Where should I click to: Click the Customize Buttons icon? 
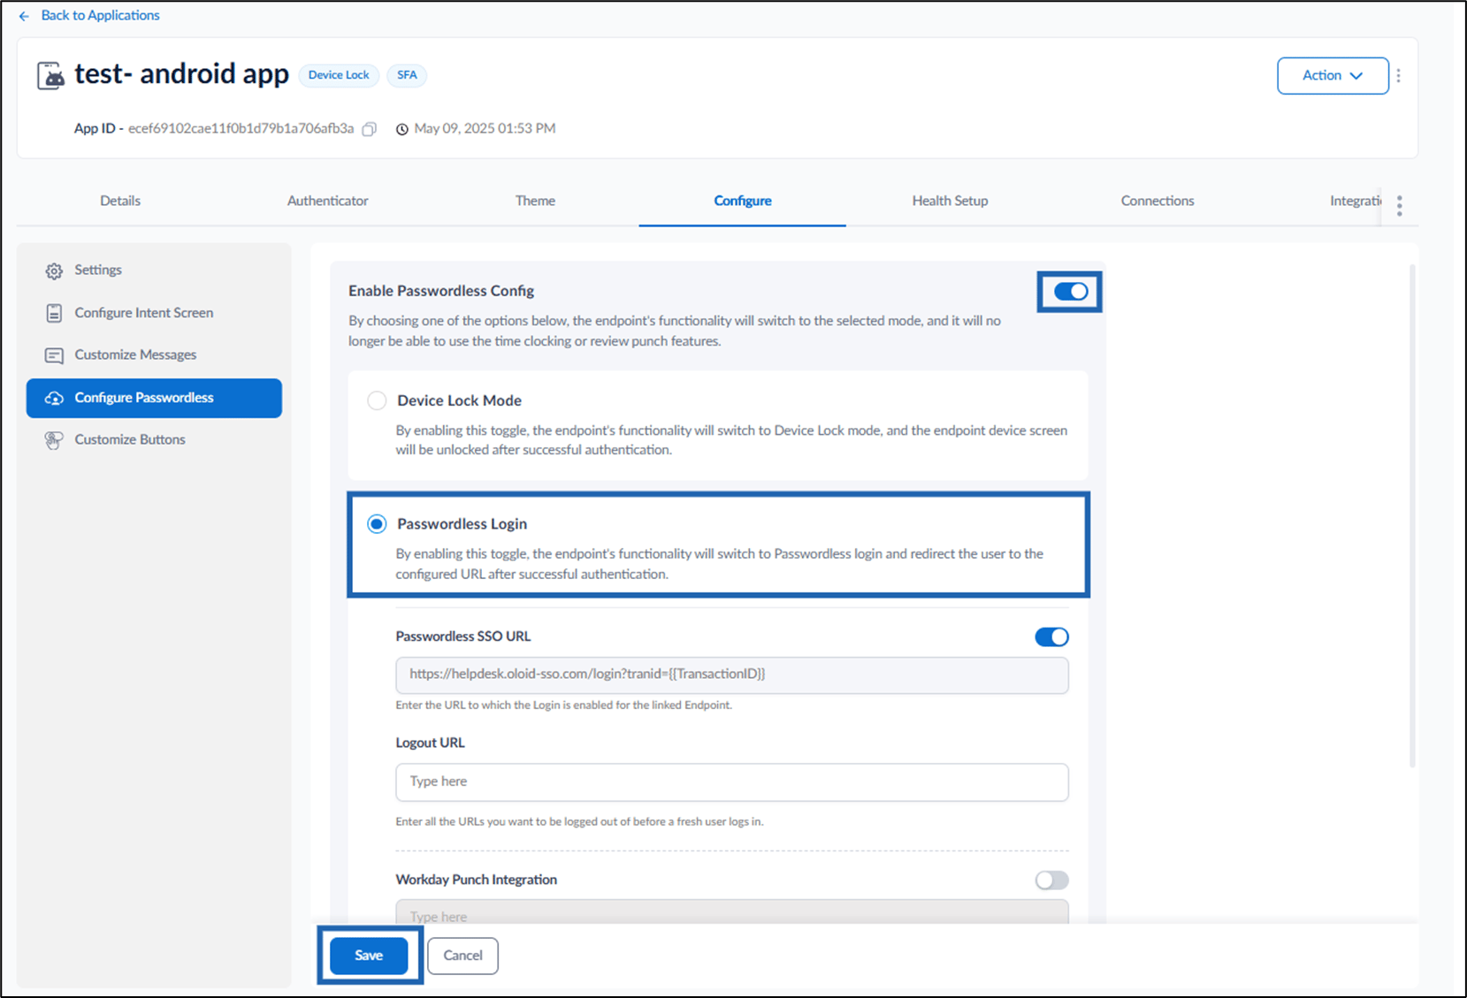pyautogui.click(x=54, y=440)
